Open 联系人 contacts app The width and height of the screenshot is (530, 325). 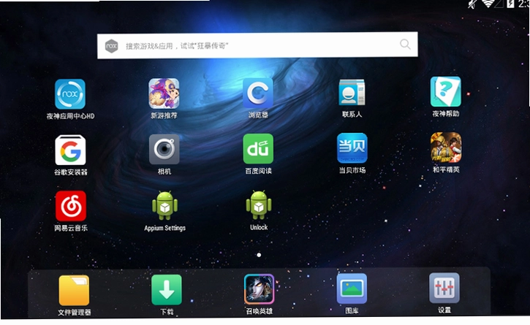[352, 93]
